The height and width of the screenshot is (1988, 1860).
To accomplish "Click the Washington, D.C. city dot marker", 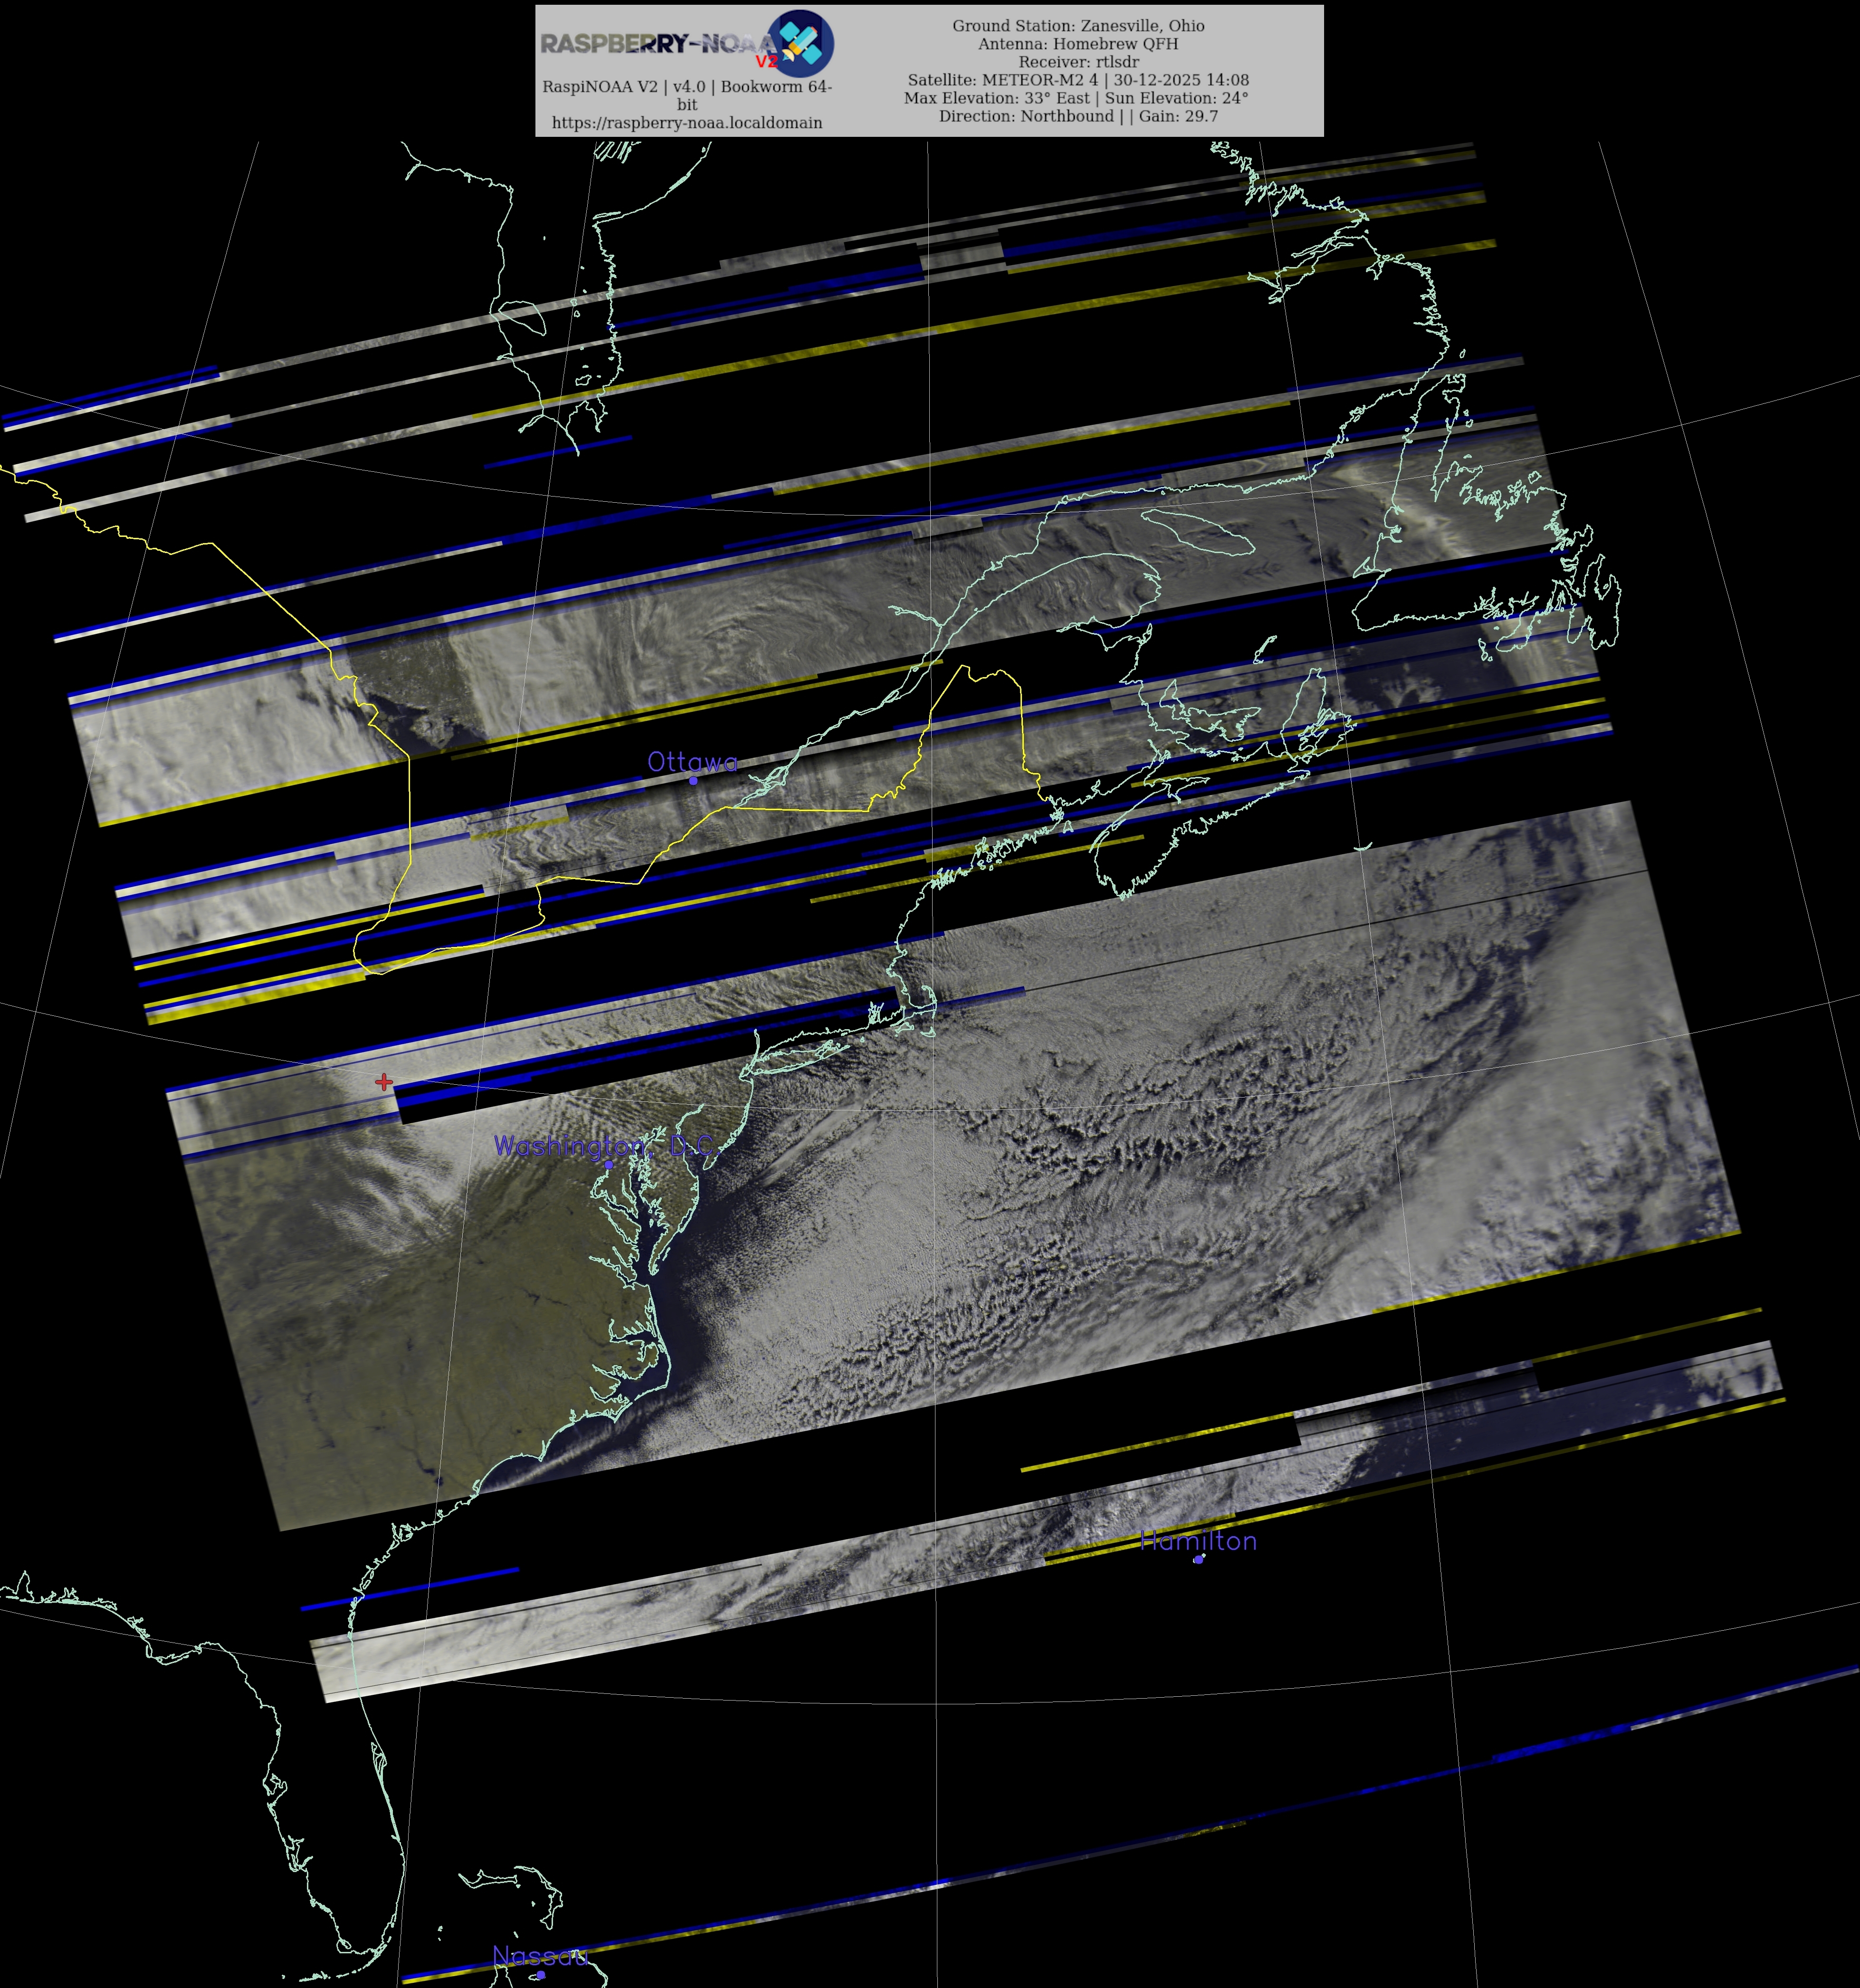I will [x=609, y=1165].
